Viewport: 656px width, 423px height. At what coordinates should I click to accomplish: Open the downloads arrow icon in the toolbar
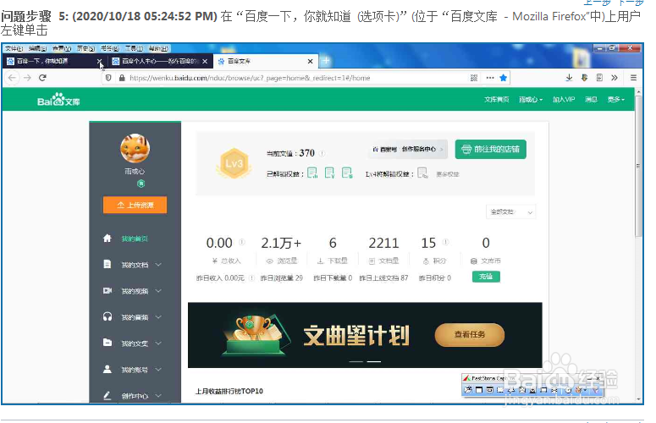569,78
